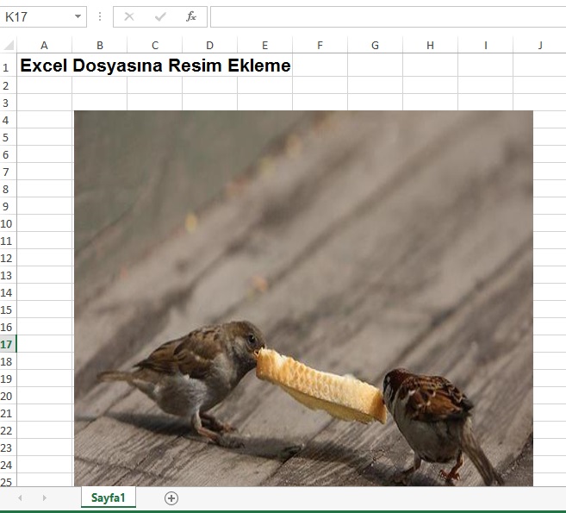
Task: Select cell A2
Action: click(x=44, y=85)
